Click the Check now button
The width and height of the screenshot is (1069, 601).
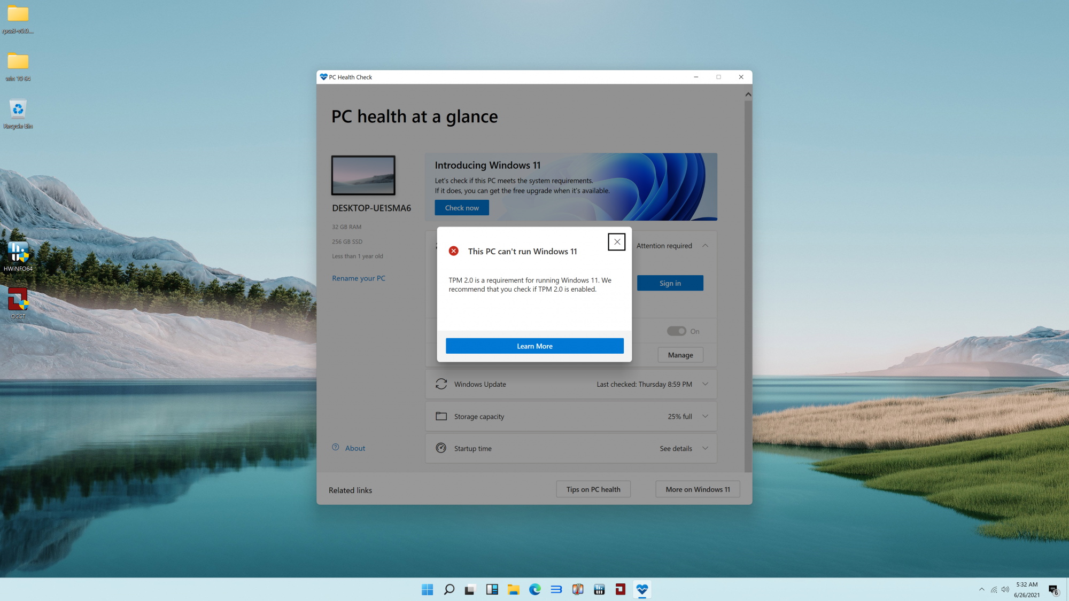pos(461,207)
